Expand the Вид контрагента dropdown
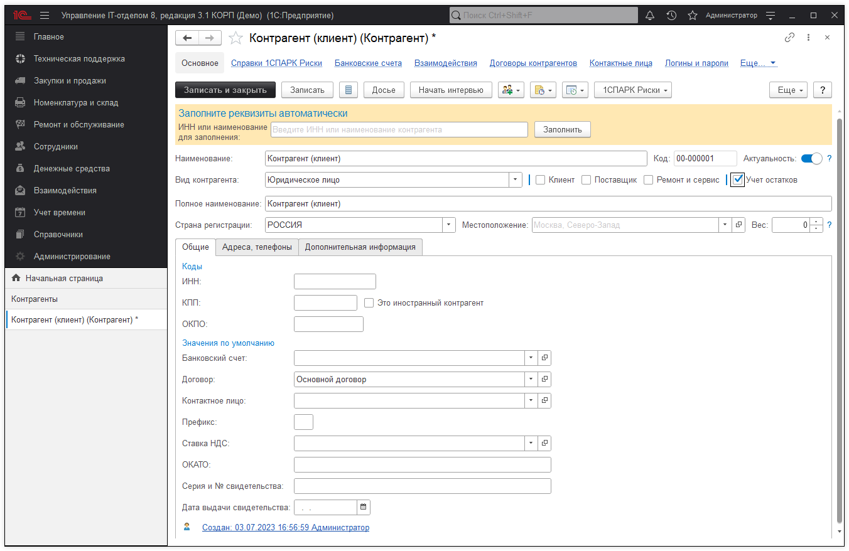The width and height of the screenshot is (849, 551). coord(516,179)
